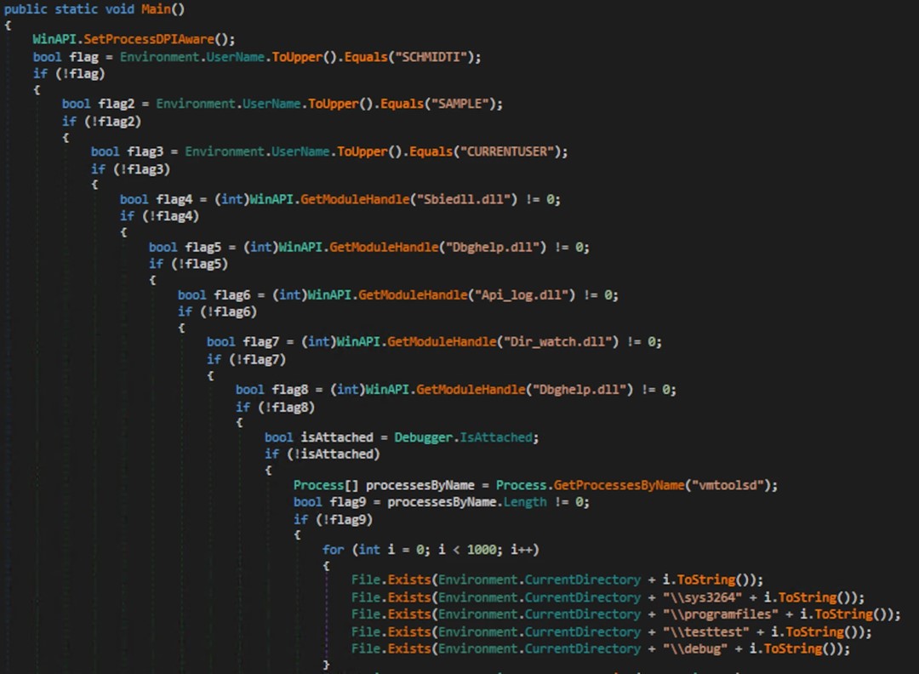This screenshot has width=919, height=674.
Task: Click the "if (!flag4)" condition line
Action: (159, 216)
